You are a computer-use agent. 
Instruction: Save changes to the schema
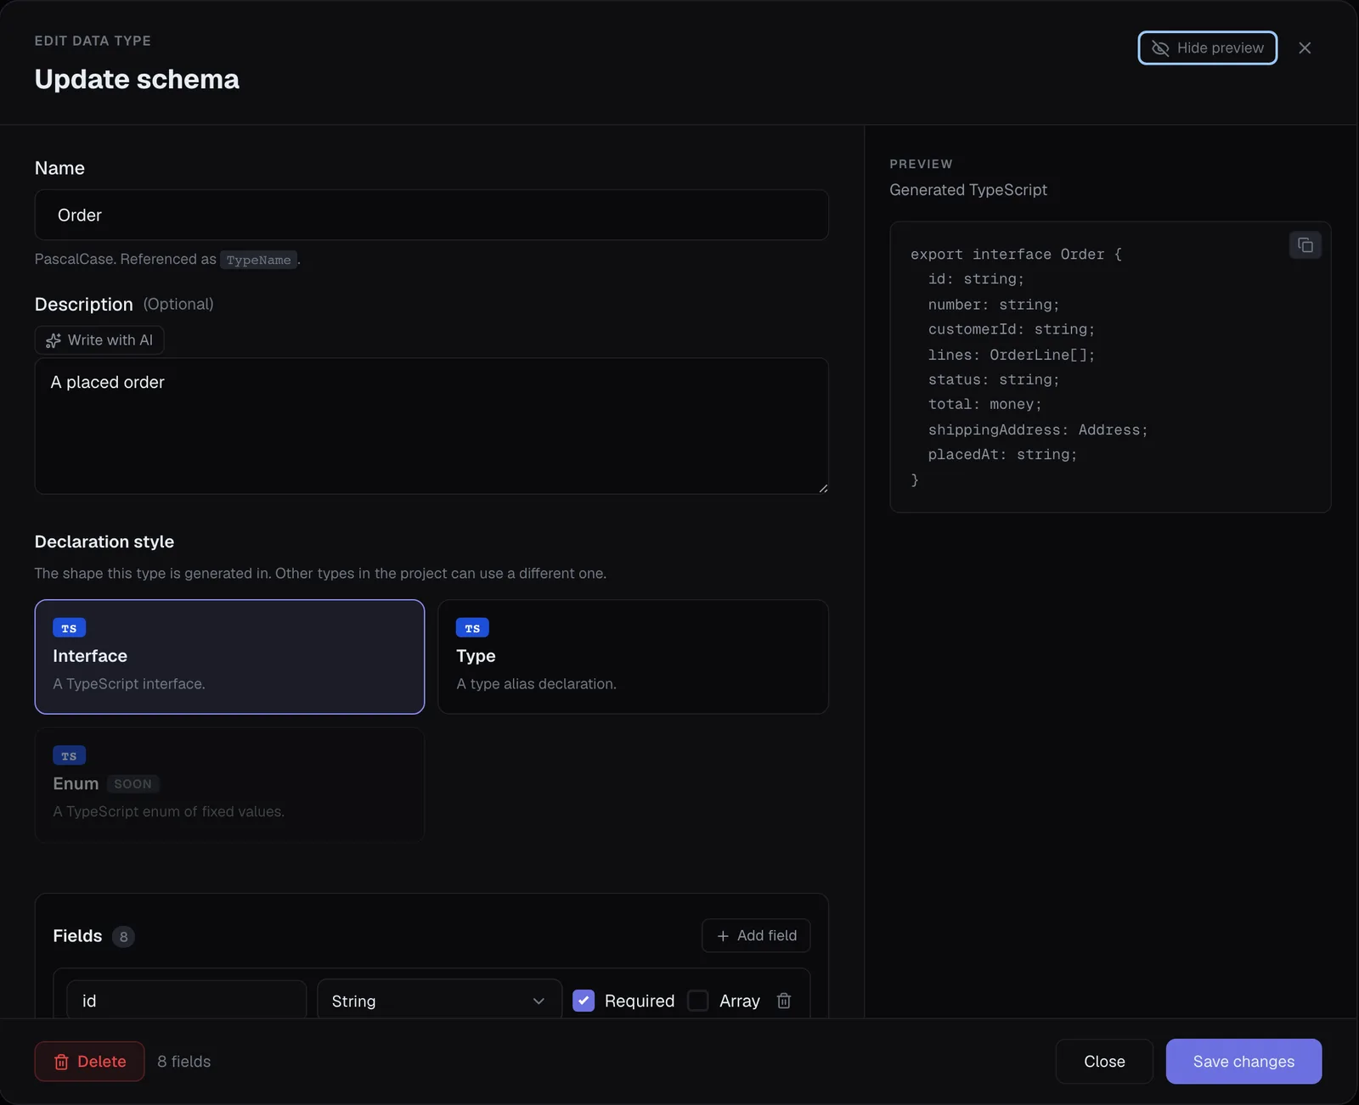pyautogui.click(x=1243, y=1062)
